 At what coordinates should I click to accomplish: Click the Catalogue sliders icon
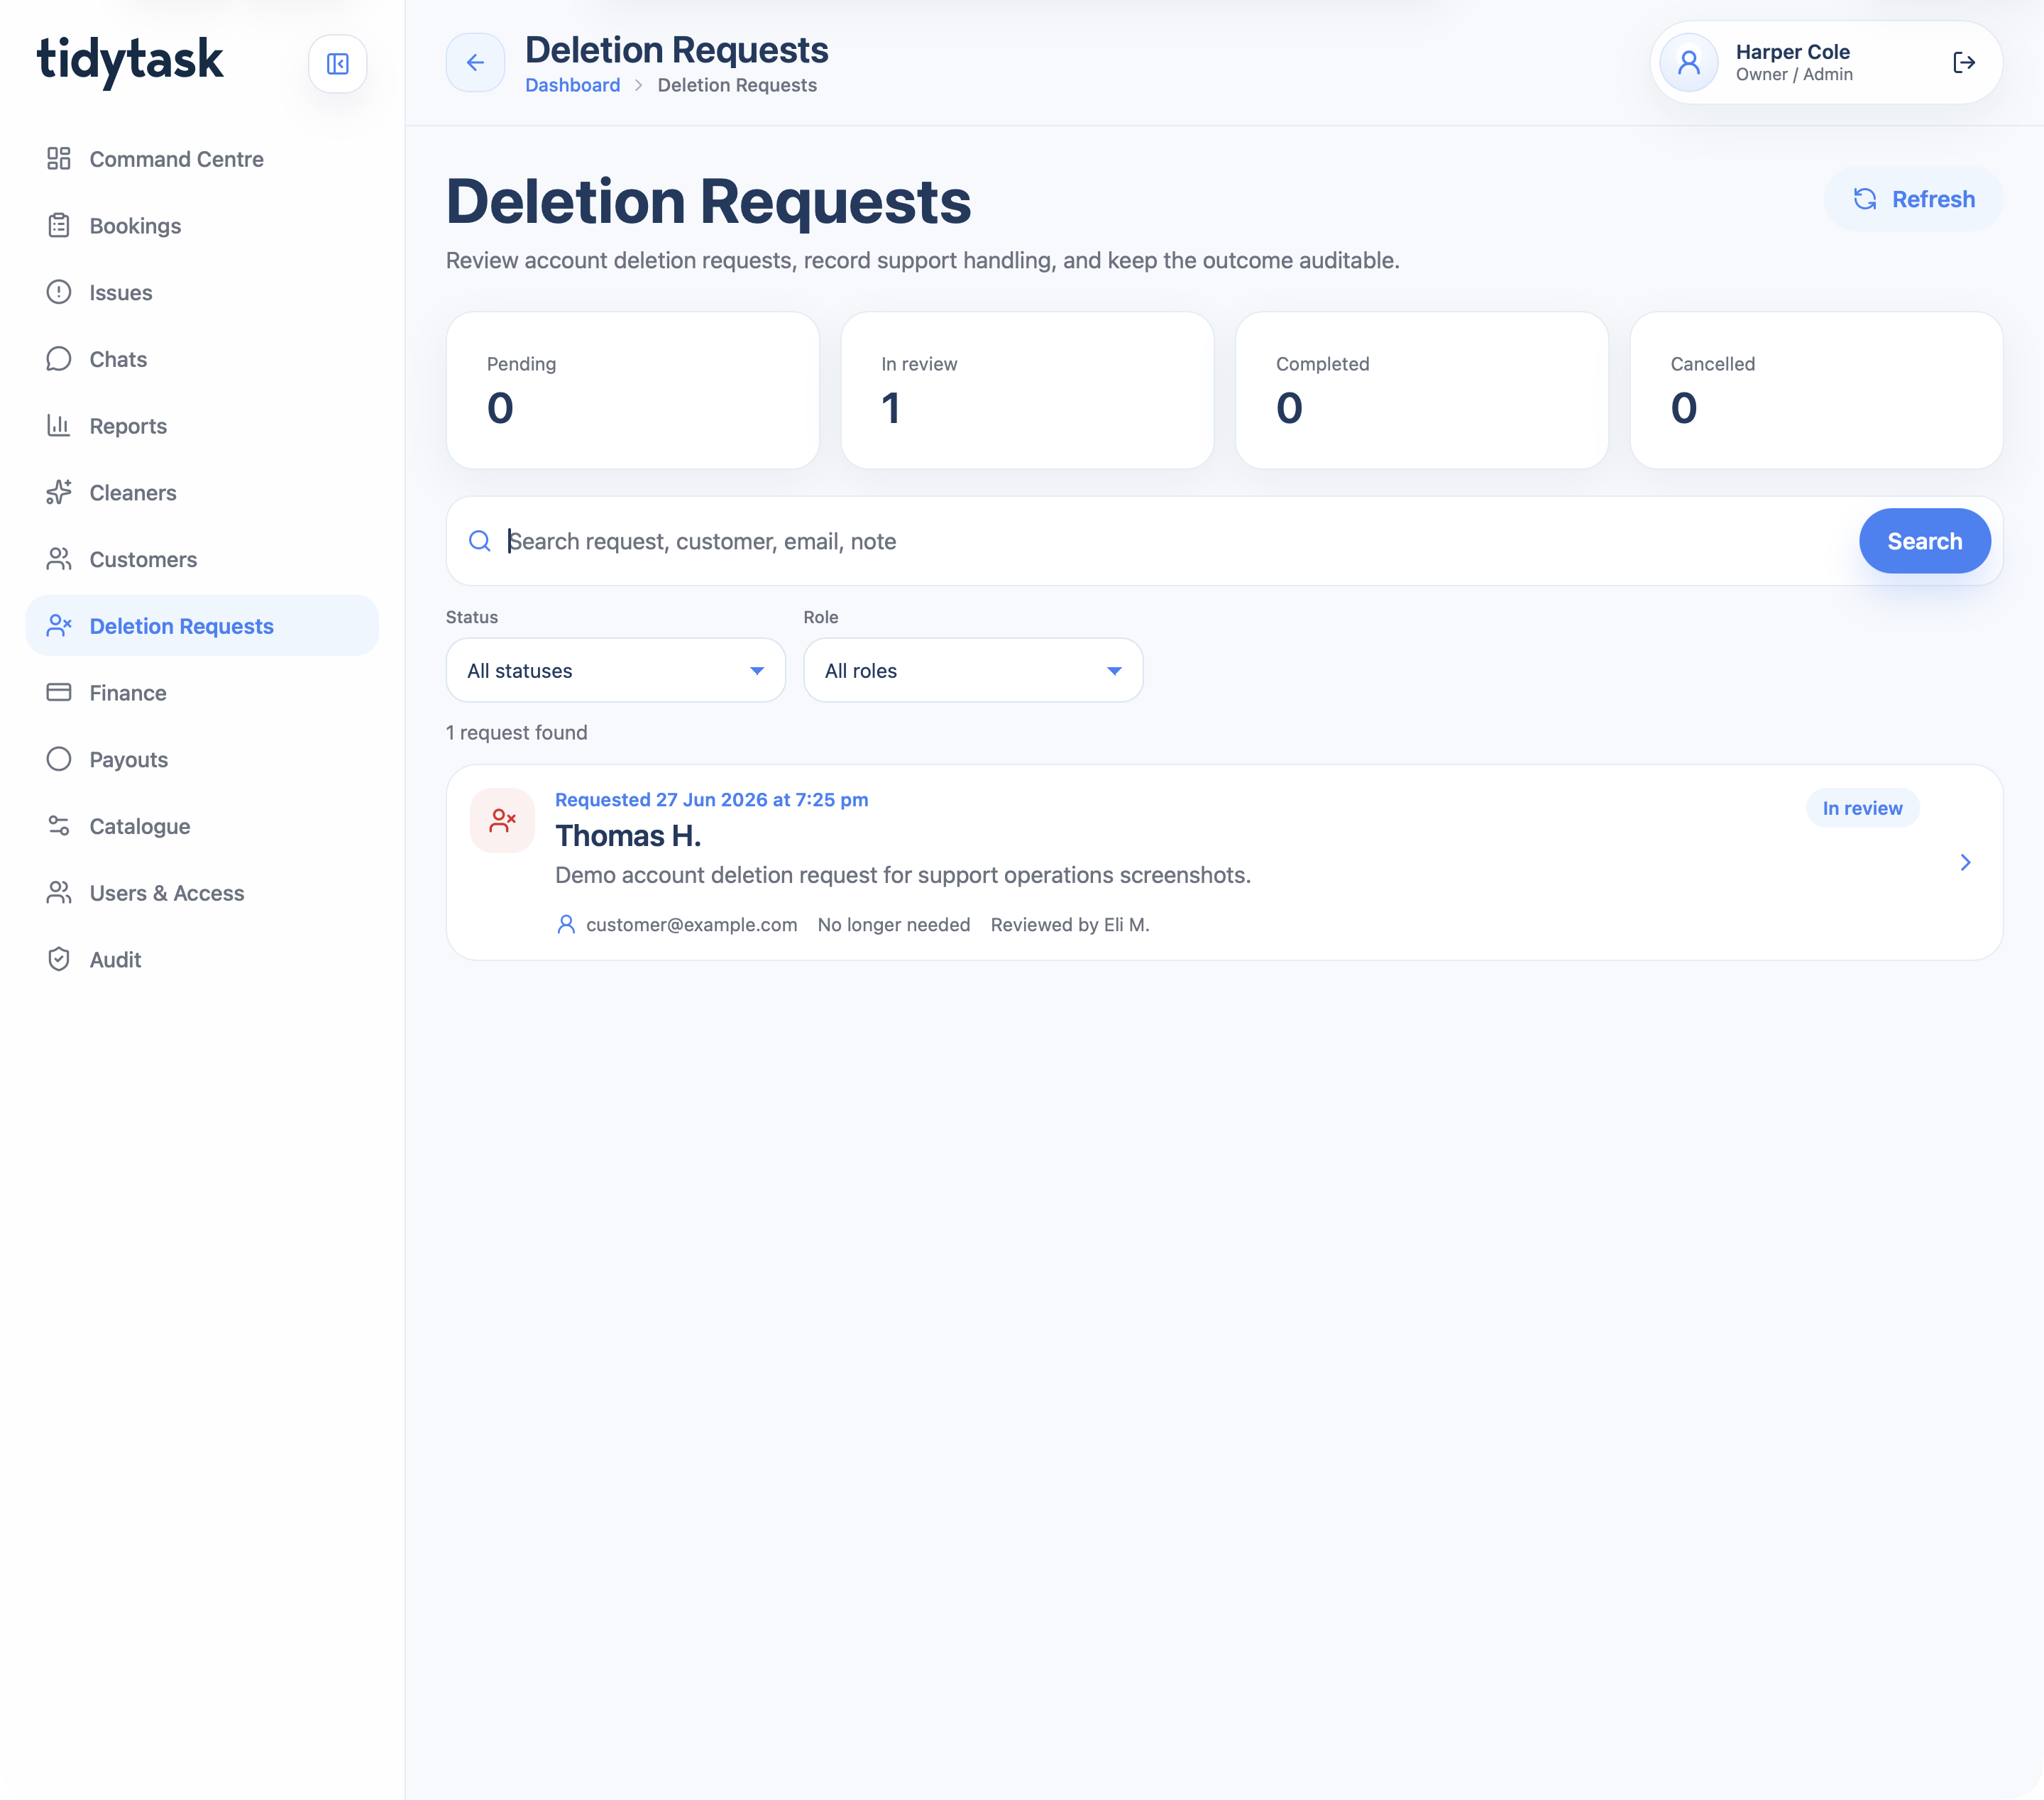point(59,826)
